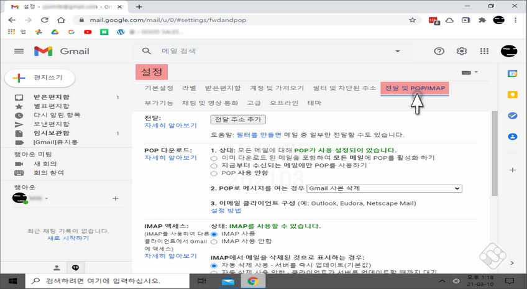
Task: Click the Gmail logo
Action: pos(62,51)
